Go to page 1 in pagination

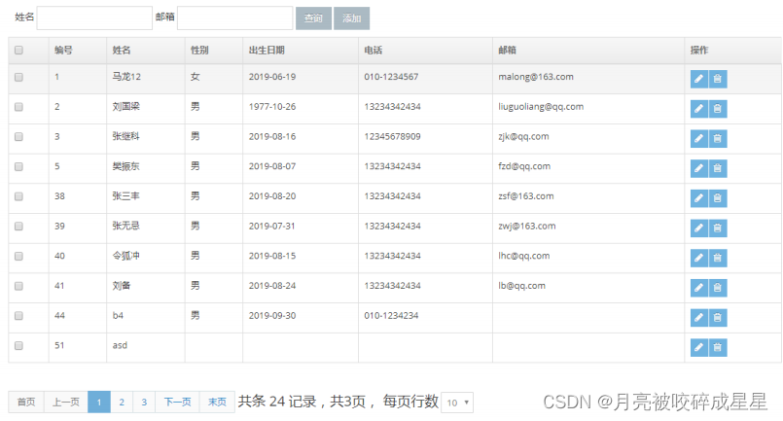point(99,402)
